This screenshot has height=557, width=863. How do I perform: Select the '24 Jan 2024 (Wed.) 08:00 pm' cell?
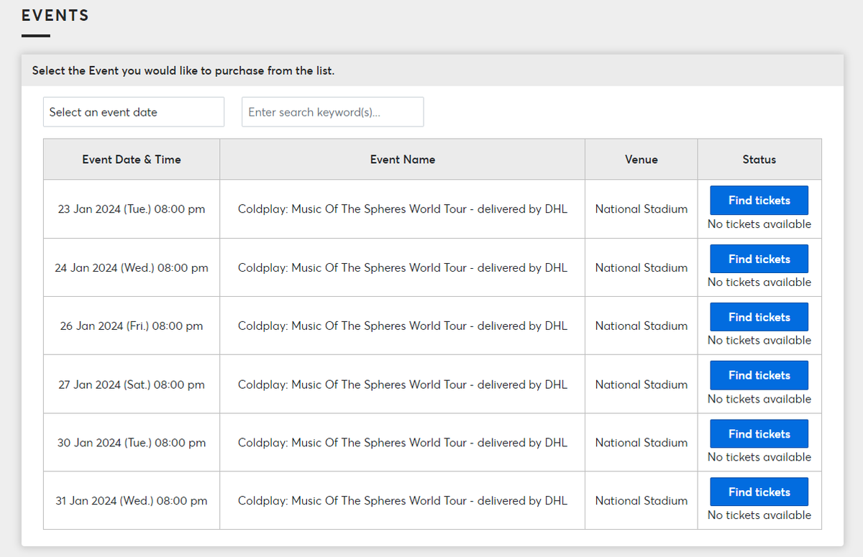[x=132, y=267]
